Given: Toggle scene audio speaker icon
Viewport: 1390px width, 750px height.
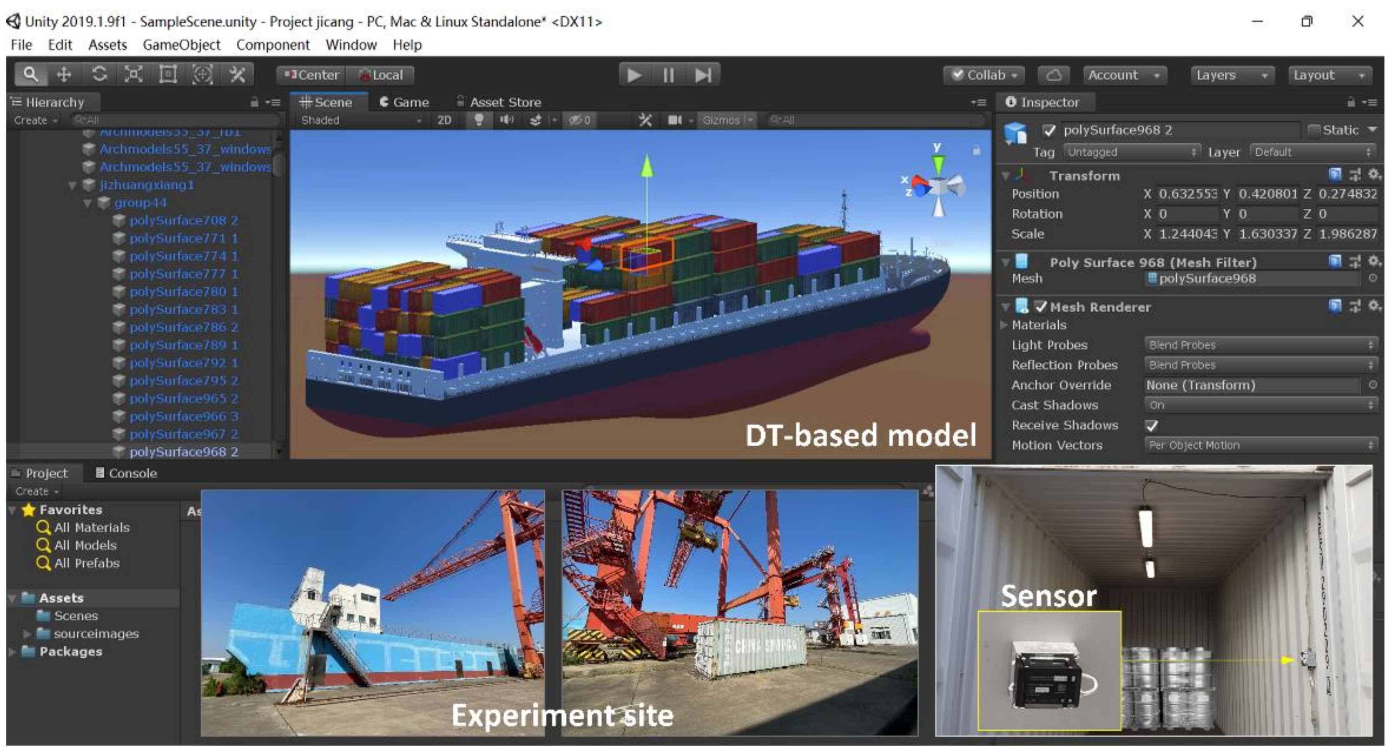Looking at the screenshot, I should pos(506,120).
